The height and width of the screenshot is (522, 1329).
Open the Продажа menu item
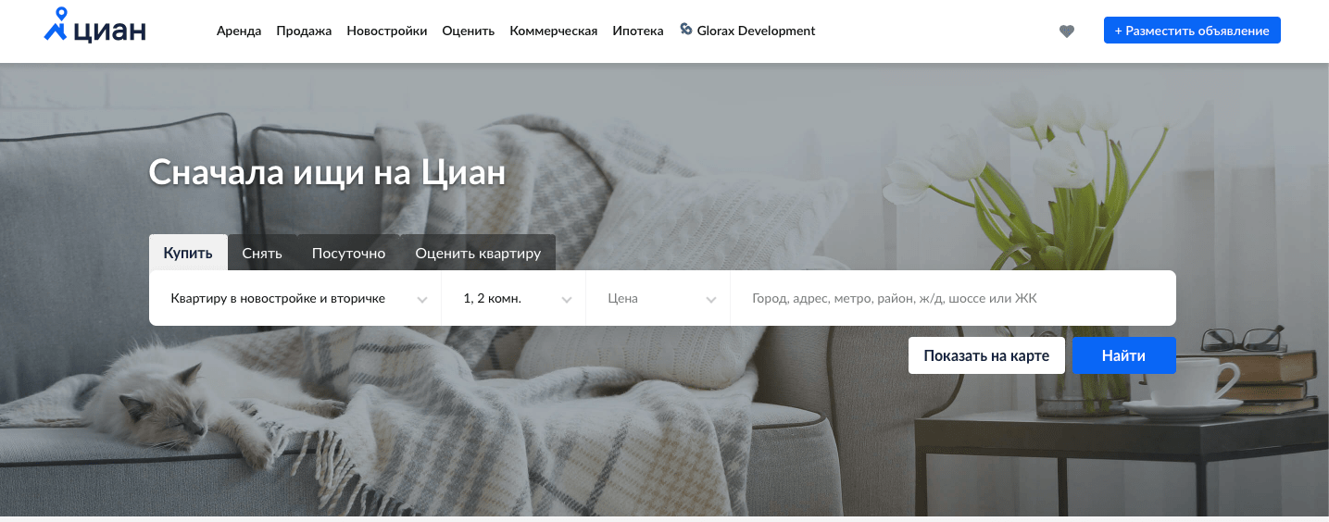click(304, 31)
